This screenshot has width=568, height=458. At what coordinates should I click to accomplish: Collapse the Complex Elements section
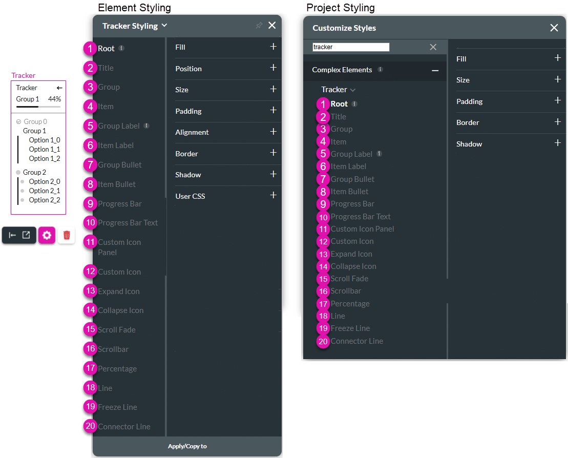click(x=435, y=70)
